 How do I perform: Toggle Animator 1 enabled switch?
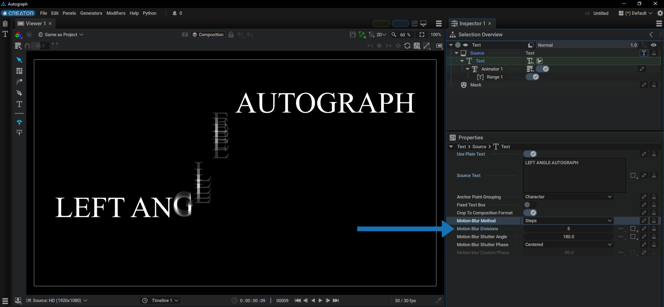[x=543, y=69]
